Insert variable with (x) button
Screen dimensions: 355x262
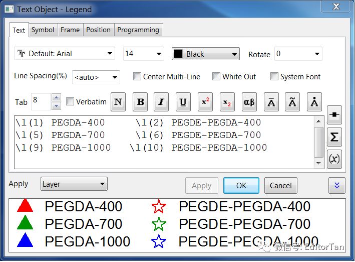point(334,159)
